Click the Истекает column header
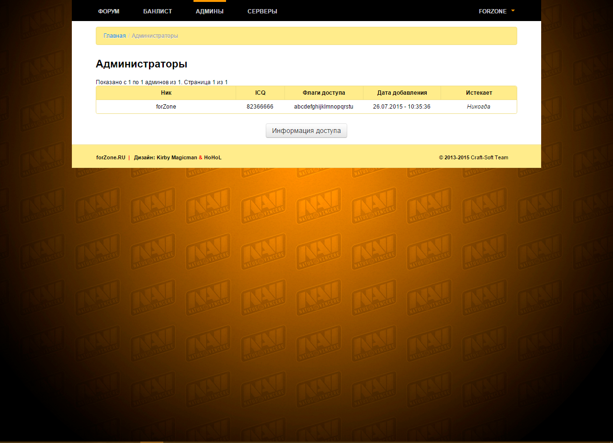613x443 pixels. pyautogui.click(x=479, y=93)
